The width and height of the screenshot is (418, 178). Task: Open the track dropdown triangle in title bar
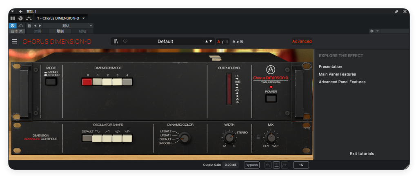(x=13, y=11)
